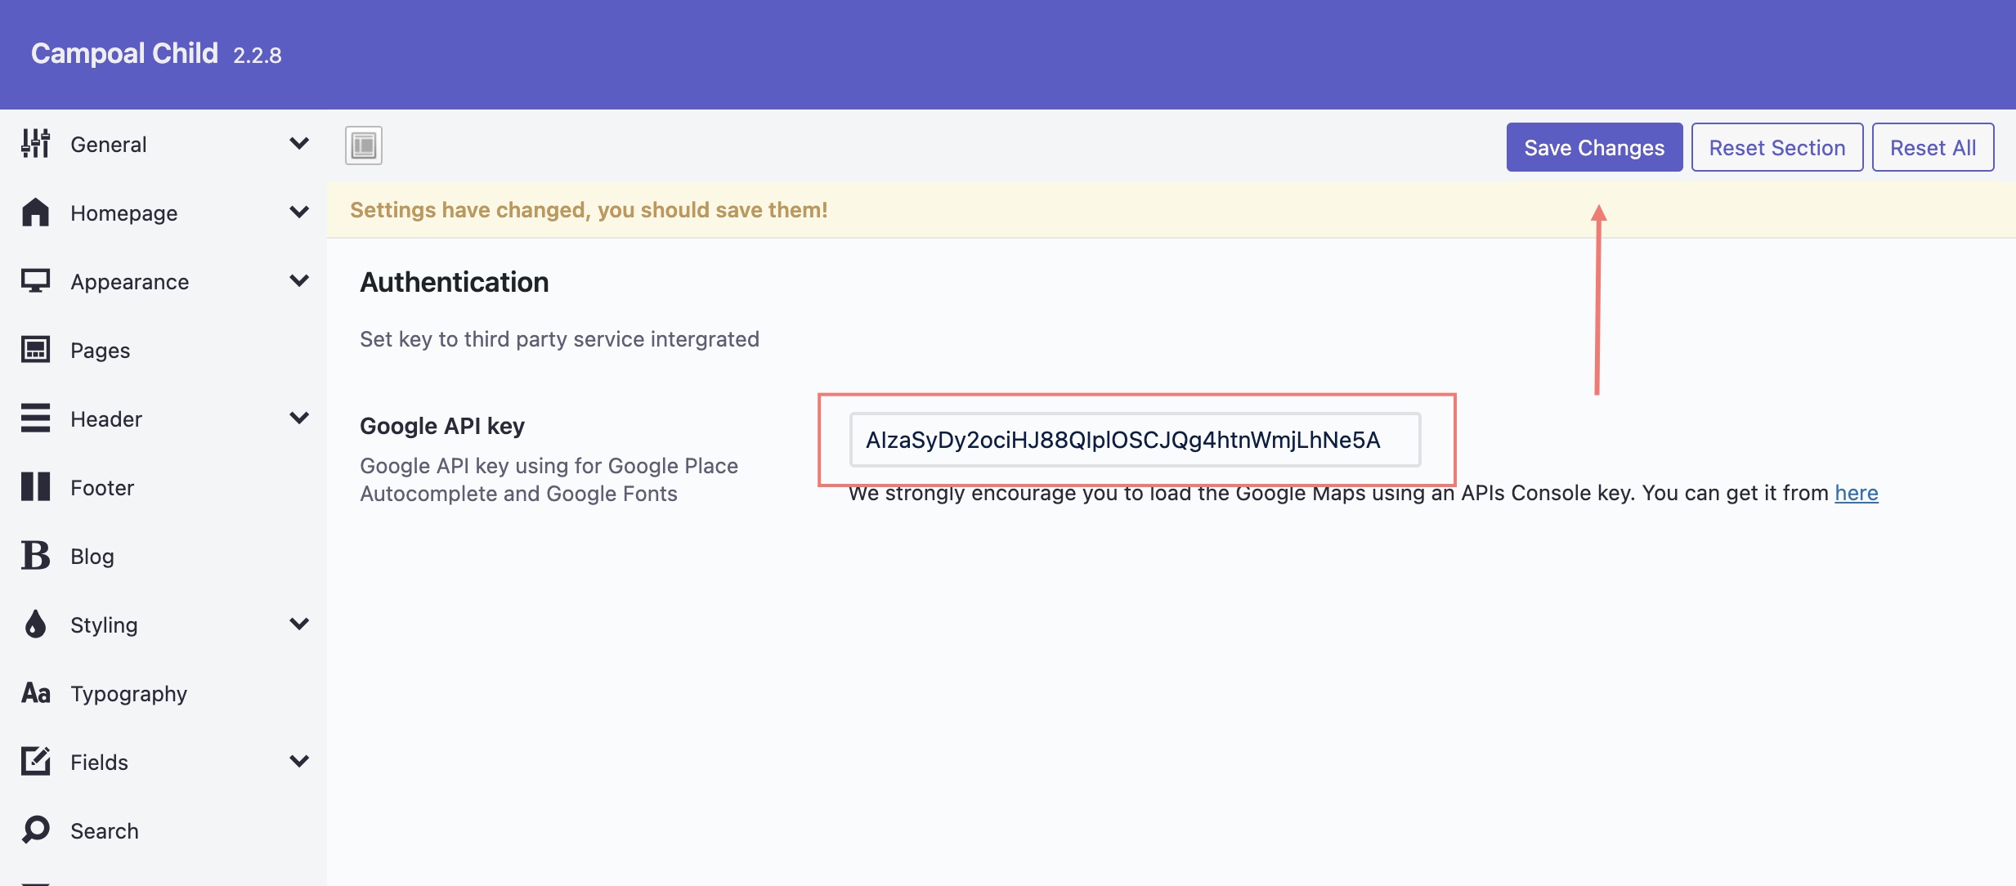Click the Reset Section button
The width and height of the screenshot is (2016, 886).
1776,147
